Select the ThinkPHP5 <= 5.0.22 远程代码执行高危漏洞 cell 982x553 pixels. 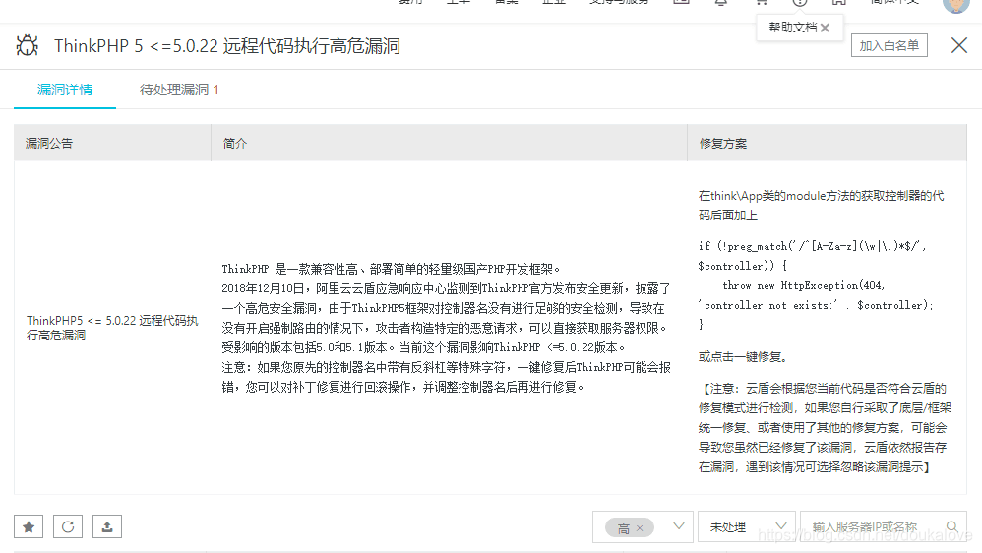pyautogui.click(x=112, y=328)
